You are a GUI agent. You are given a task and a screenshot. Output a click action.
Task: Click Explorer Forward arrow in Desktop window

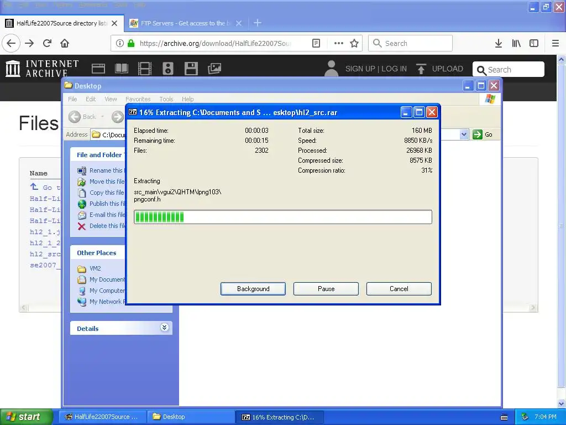tap(117, 117)
